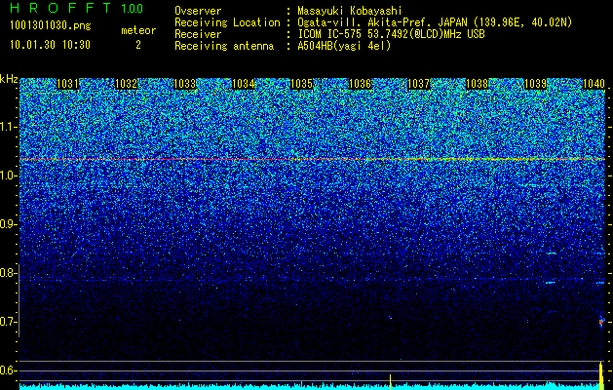Viewport: 613px width, 390px height.
Task: Click the 1038 time marker
Action: (477, 84)
